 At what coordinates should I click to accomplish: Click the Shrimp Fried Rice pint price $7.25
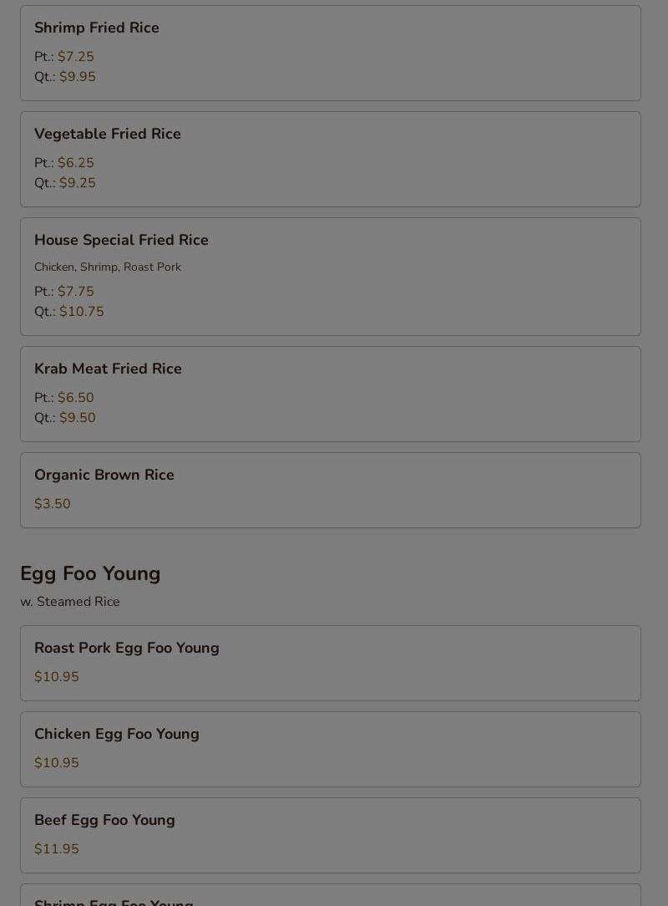tap(76, 57)
